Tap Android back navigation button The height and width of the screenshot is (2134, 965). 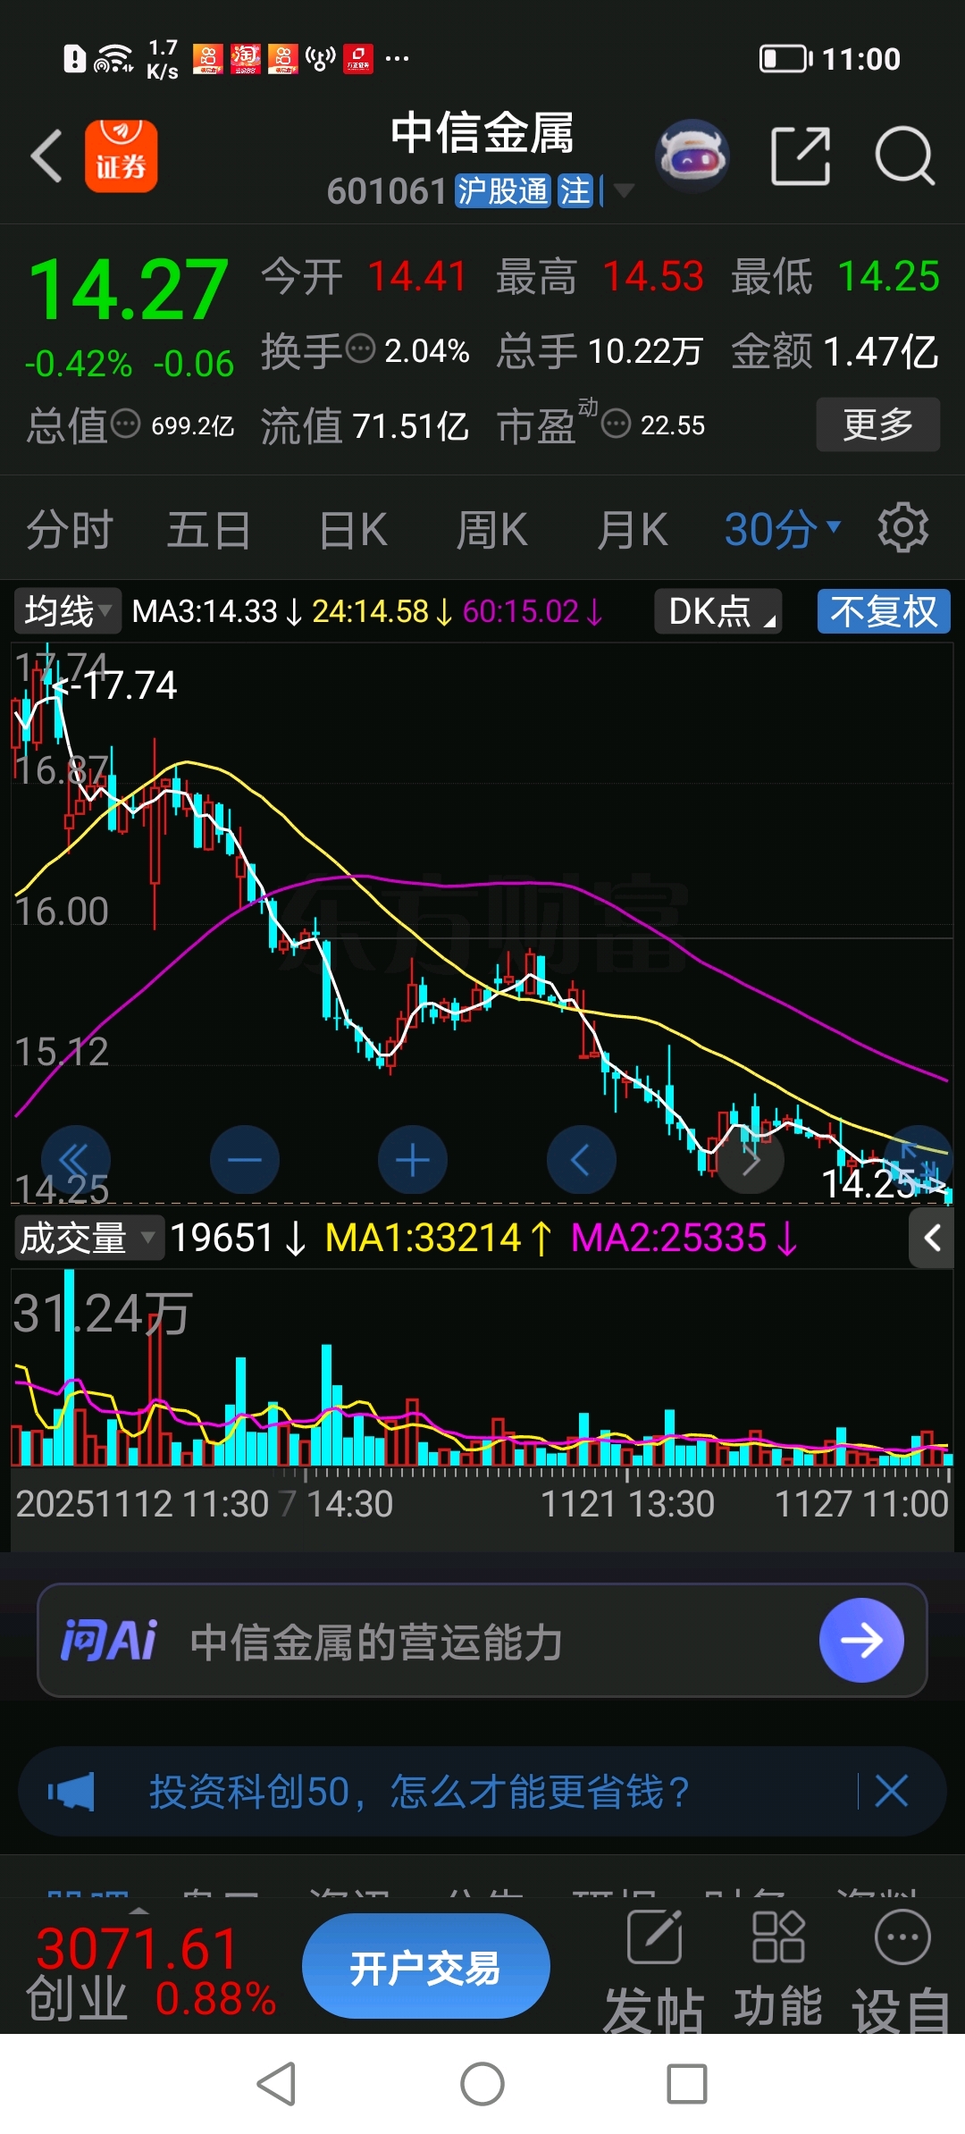[x=276, y=2084]
